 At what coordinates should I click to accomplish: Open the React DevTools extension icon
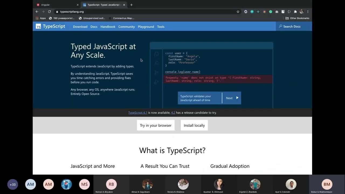point(258,12)
